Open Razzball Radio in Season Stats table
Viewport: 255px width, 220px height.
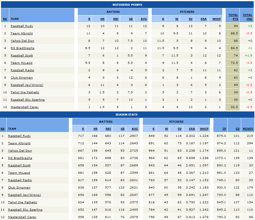(x=20, y=180)
